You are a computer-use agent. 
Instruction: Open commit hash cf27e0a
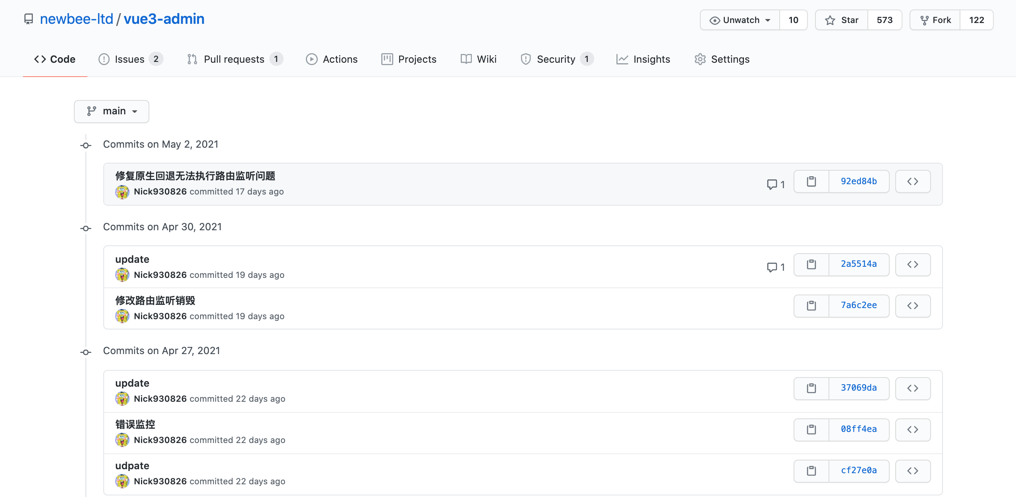[x=859, y=471]
